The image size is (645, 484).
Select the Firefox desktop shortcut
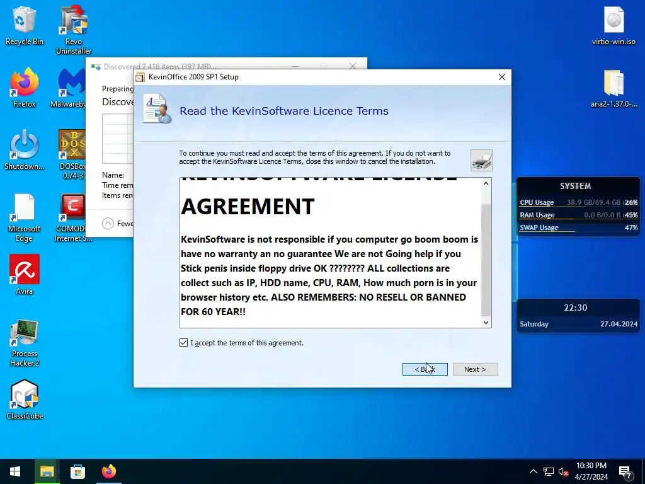25,88
